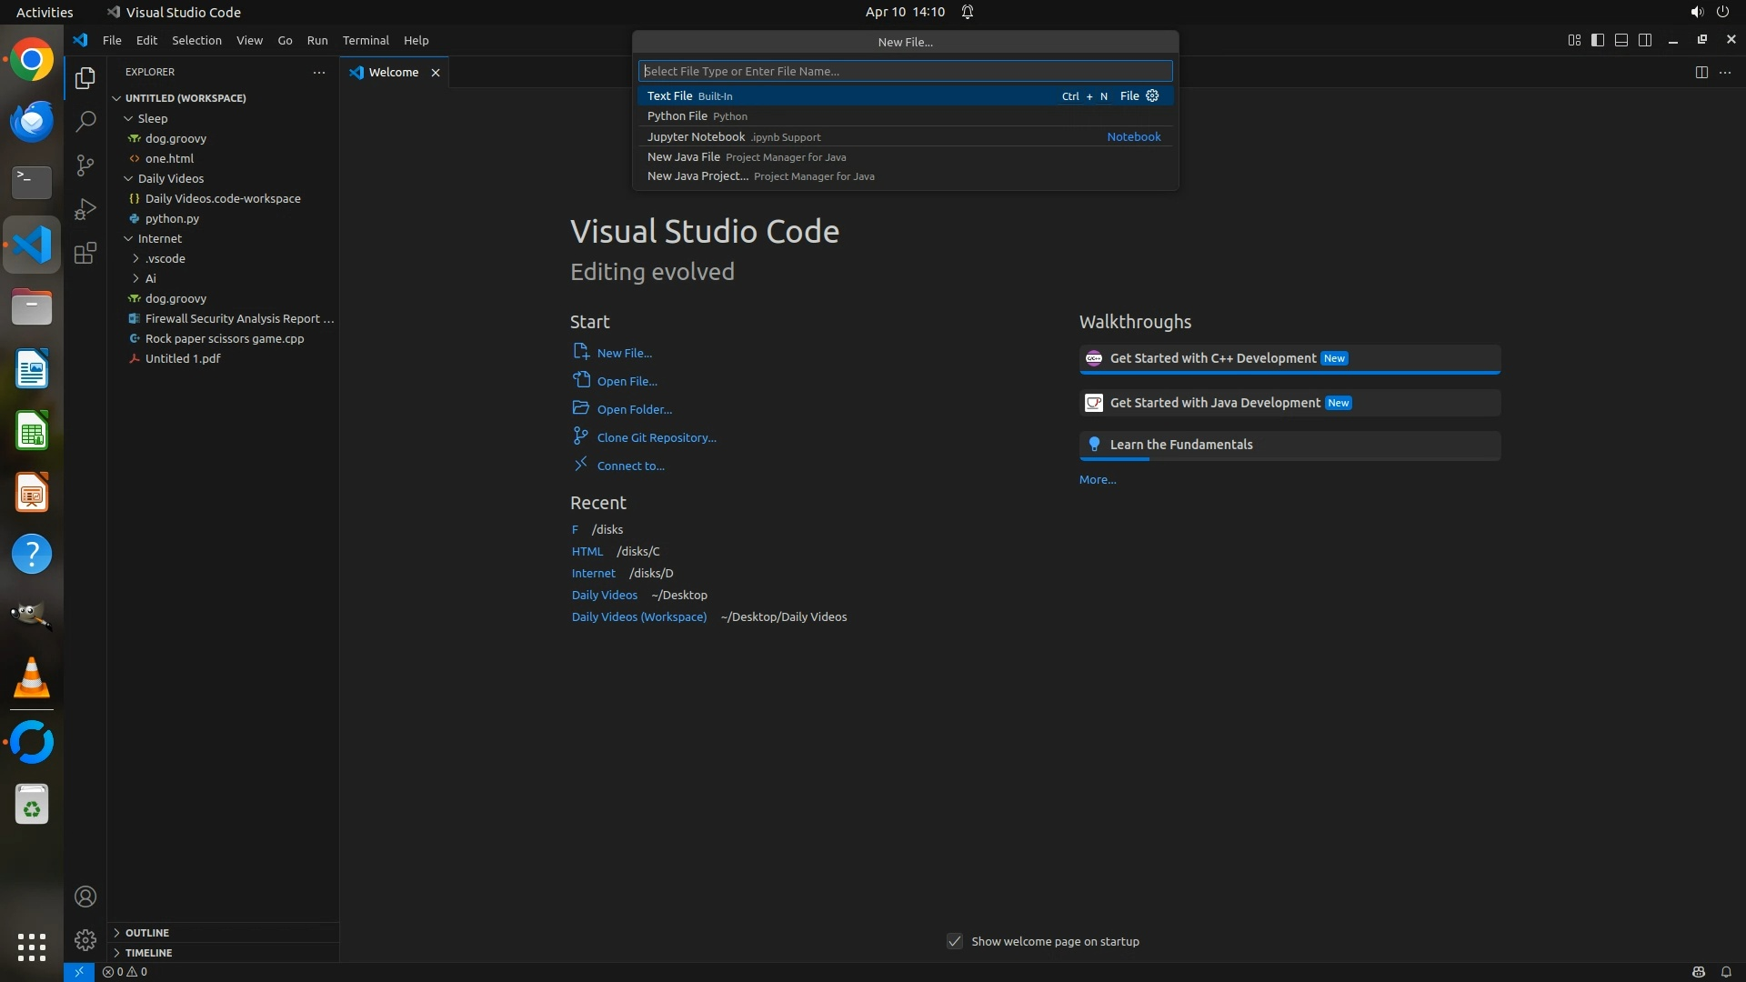Screen dimensions: 1746x982
Task: Click the Accounts icon in activity bar
Action: pyautogui.click(x=85, y=897)
